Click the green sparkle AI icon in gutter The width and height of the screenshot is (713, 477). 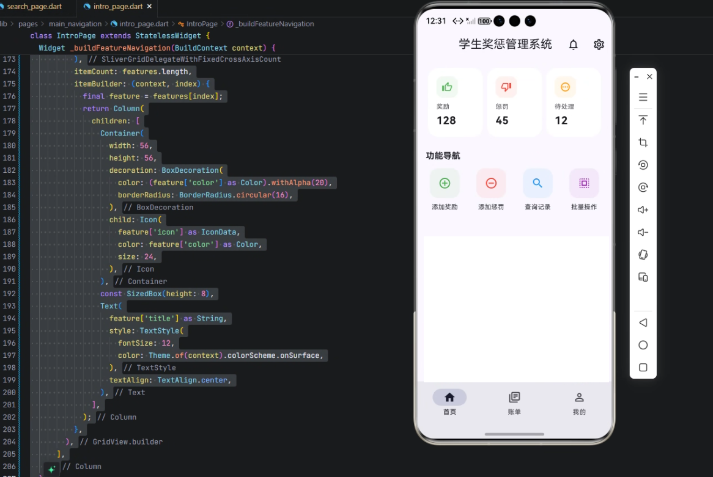pos(51,469)
